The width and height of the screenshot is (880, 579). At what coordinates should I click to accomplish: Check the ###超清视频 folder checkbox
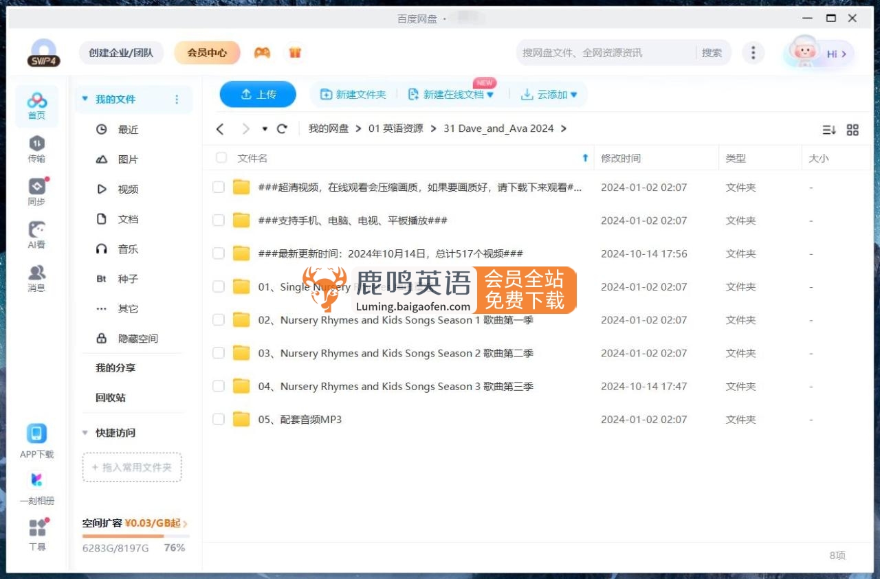click(x=219, y=188)
